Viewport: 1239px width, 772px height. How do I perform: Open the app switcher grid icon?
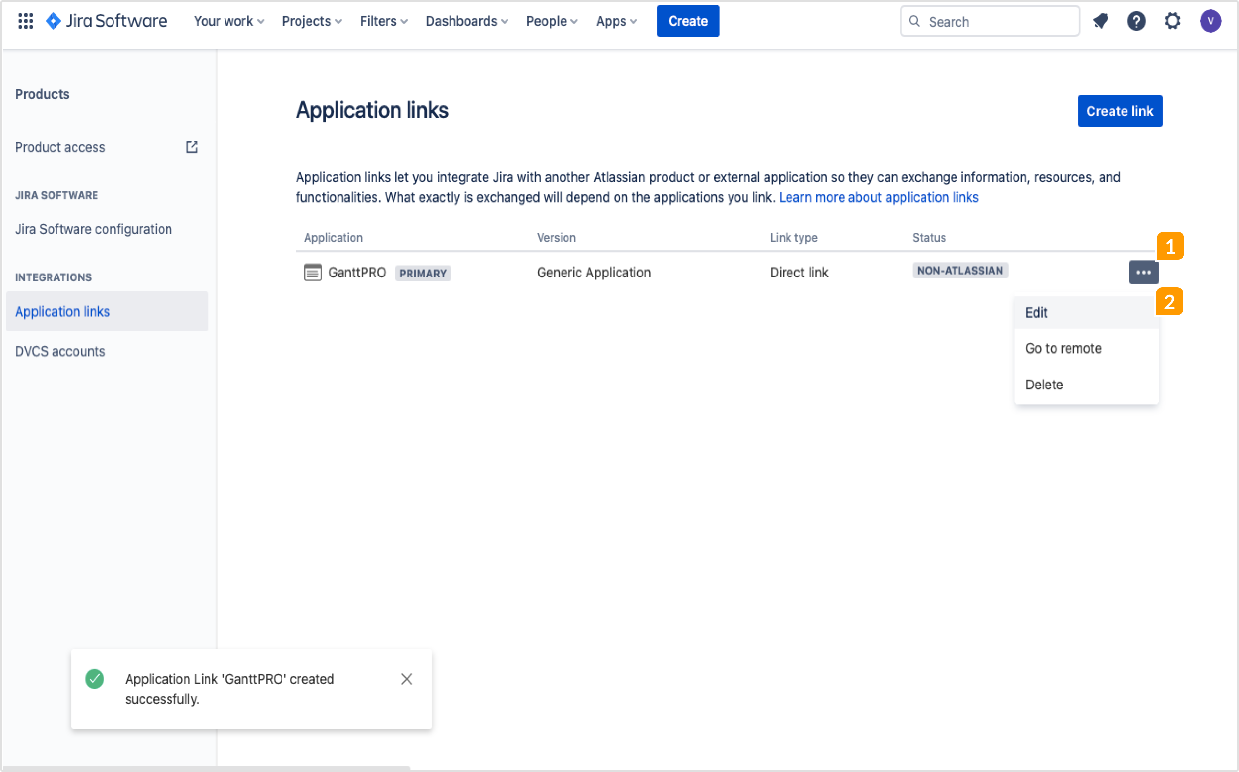(x=25, y=21)
